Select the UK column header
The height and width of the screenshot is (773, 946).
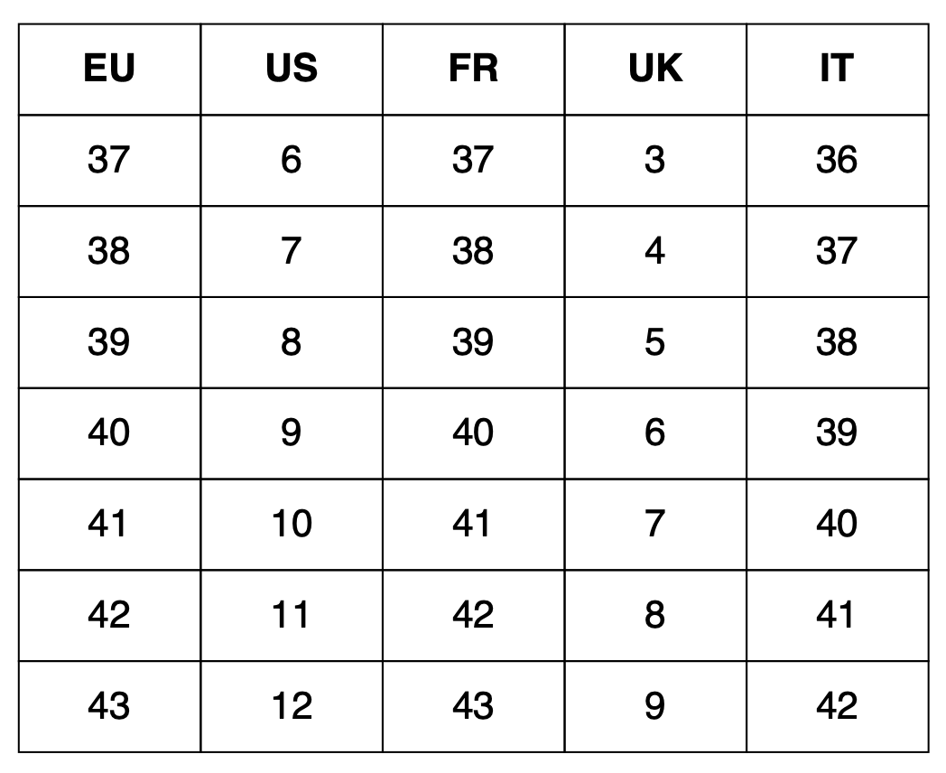(x=656, y=69)
